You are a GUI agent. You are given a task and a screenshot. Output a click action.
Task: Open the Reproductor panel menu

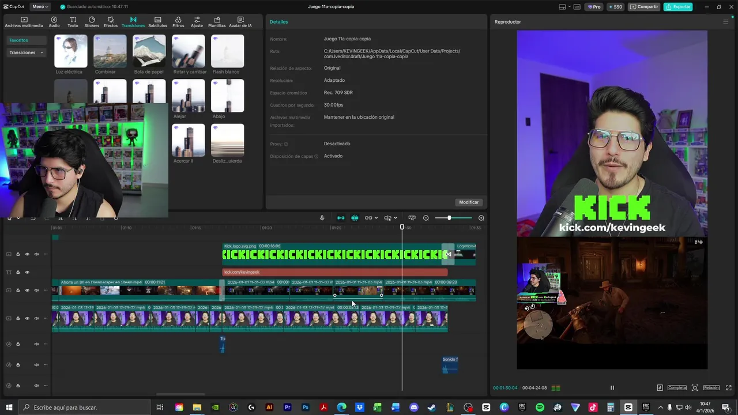tap(726, 22)
